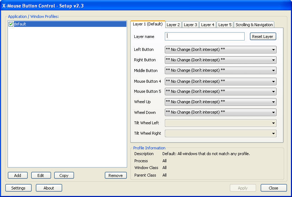The width and height of the screenshot is (292, 197).
Task: Open the Tilt Wheel Right dropdown
Action: (x=221, y=133)
